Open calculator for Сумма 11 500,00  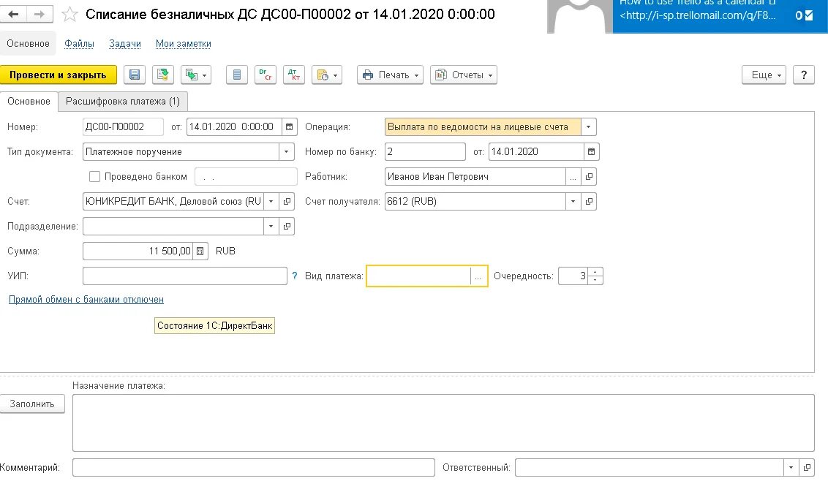200,251
